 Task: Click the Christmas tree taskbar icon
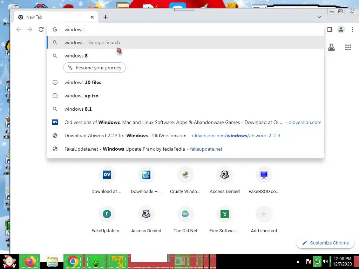[x=96, y=261]
